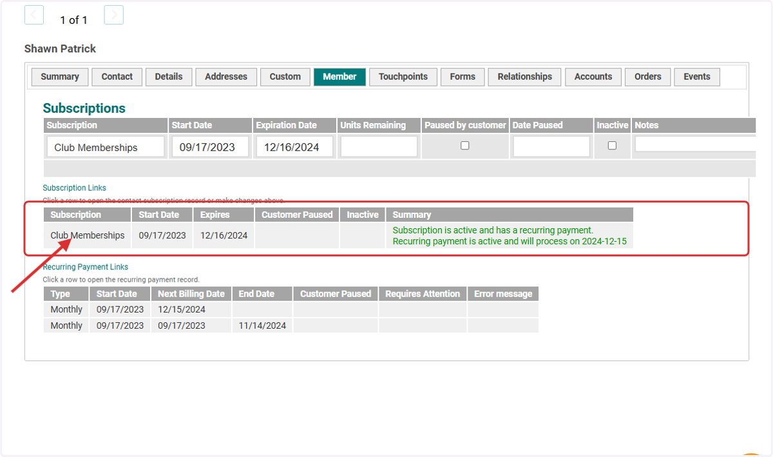
Task: Click the Error message column header
Action: (x=503, y=294)
